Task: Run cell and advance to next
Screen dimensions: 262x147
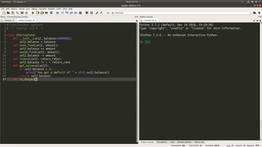Action: point(42,13)
